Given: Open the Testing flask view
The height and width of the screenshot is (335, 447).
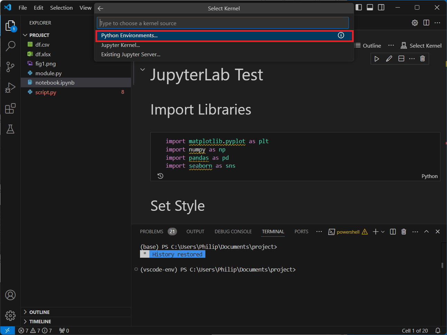Looking at the screenshot, I should click(x=10, y=129).
